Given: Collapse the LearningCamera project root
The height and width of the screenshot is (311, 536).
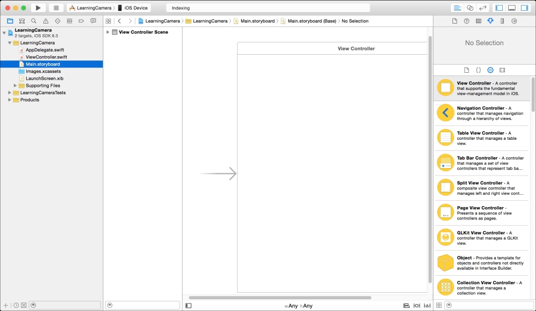Looking at the screenshot, I should (4, 33).
